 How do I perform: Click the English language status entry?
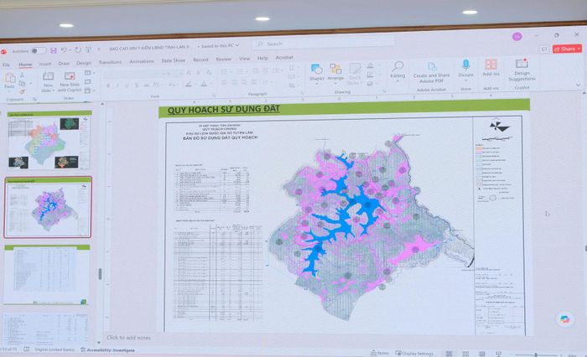(55, 349)
